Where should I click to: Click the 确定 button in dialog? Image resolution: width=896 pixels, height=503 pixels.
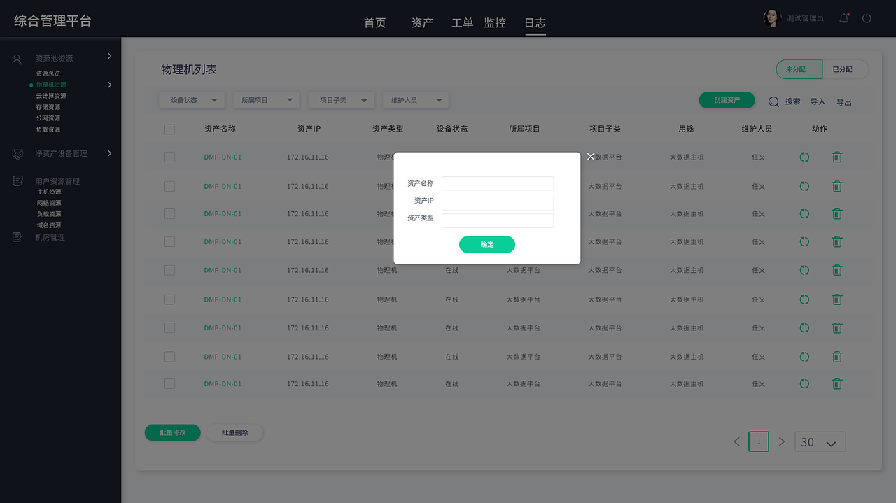point(487,244)
